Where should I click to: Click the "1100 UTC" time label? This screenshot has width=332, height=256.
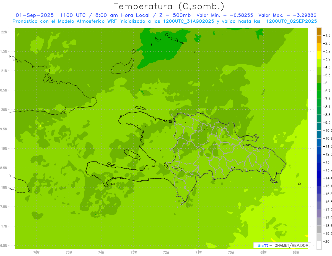point(73,15)
